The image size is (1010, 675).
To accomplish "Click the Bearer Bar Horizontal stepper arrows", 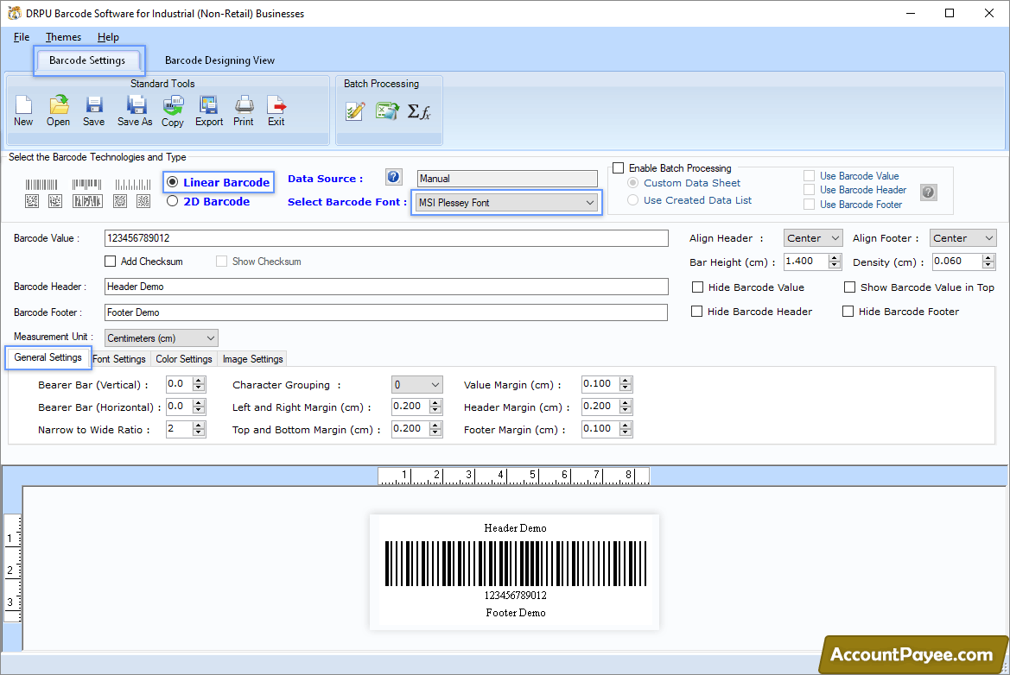I will pos(199,407).
